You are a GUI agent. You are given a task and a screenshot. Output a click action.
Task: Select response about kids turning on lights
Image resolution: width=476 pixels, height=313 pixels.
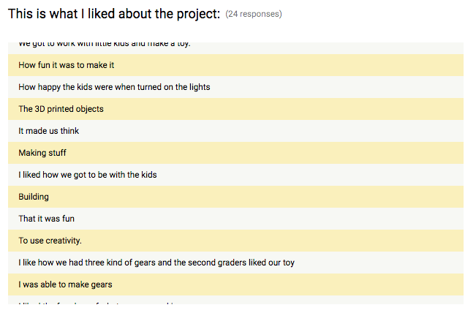coord(235,87)
